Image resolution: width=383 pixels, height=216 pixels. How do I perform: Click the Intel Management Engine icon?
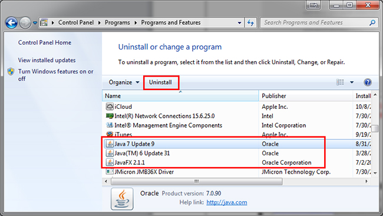pyautogui.click(x=110, y=125)
